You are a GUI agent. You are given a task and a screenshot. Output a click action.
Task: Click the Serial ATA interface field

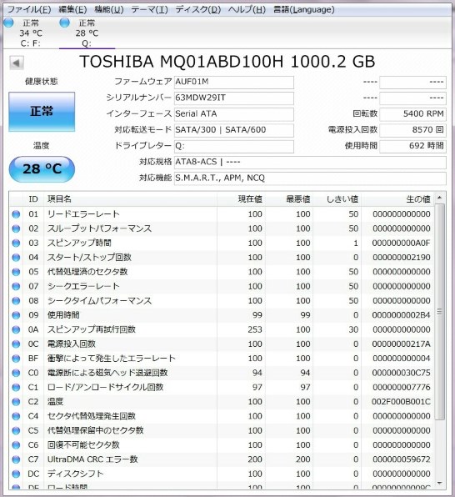234,114
